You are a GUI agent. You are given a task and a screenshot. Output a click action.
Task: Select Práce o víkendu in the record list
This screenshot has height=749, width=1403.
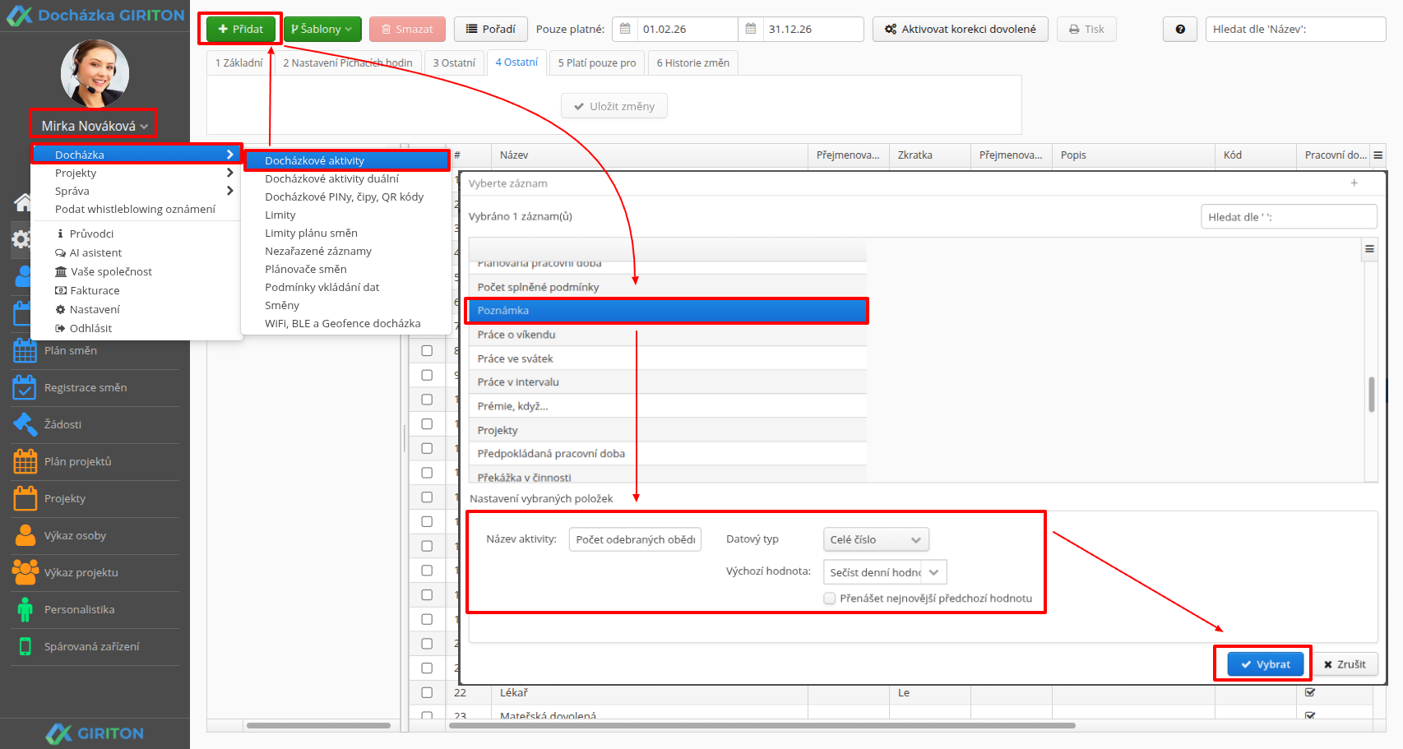(668, 335)
